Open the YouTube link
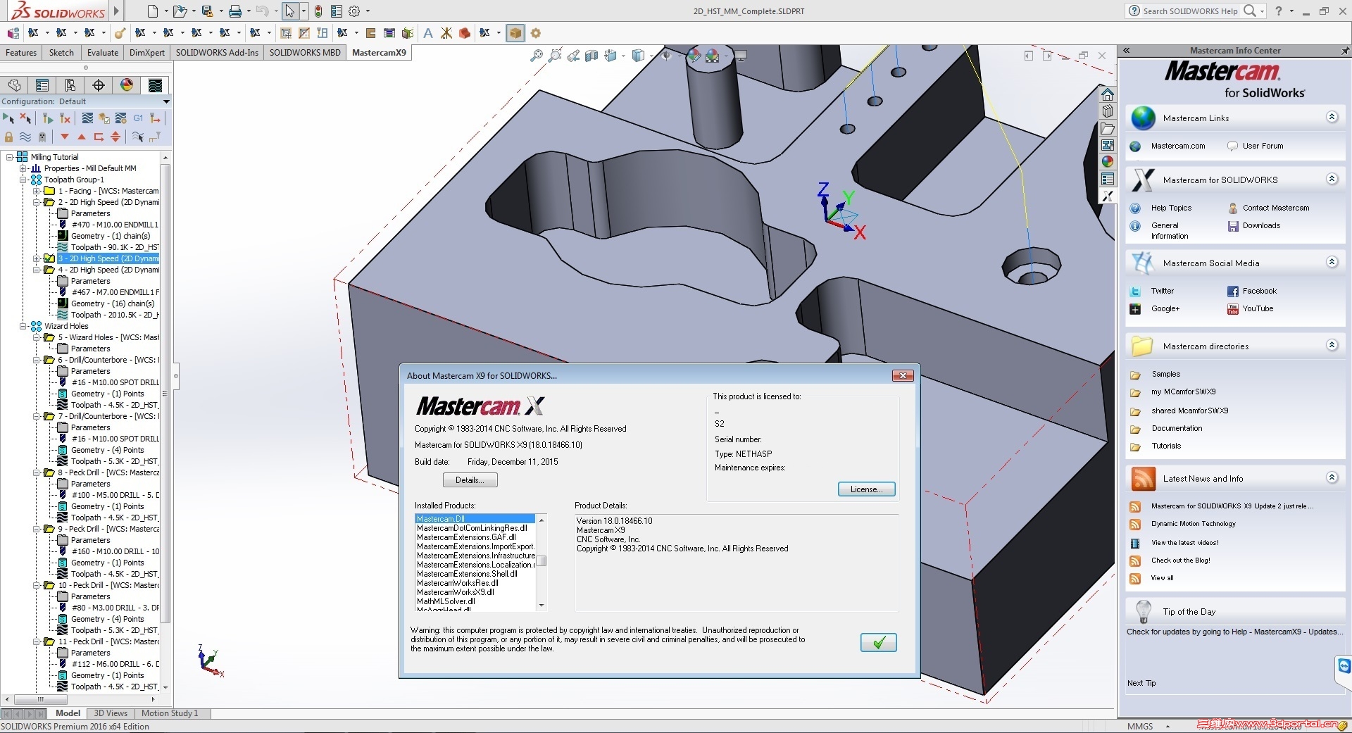1352x733 pixels. 1258,309
